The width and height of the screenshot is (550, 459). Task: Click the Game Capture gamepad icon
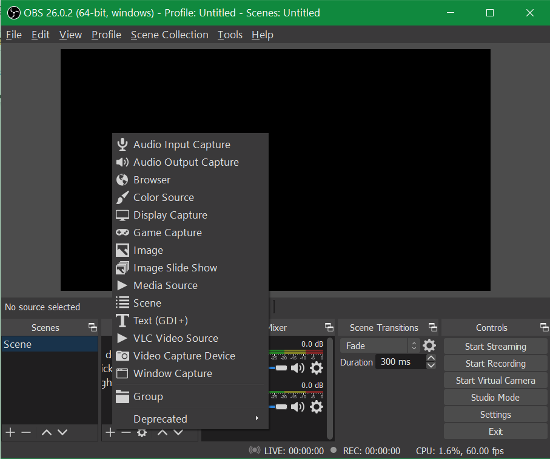[x=122, y=233]
